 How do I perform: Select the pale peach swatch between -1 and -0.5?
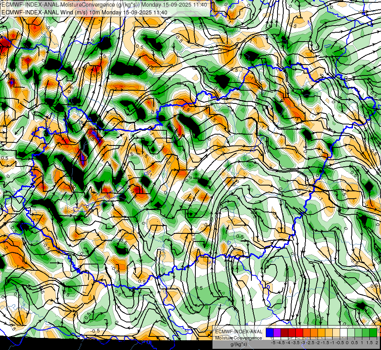pos(336,333)
